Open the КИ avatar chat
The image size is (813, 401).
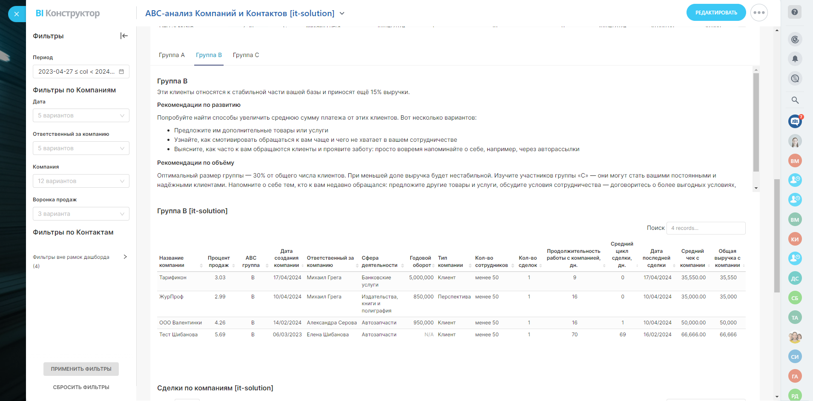click(x=795, y=239)
